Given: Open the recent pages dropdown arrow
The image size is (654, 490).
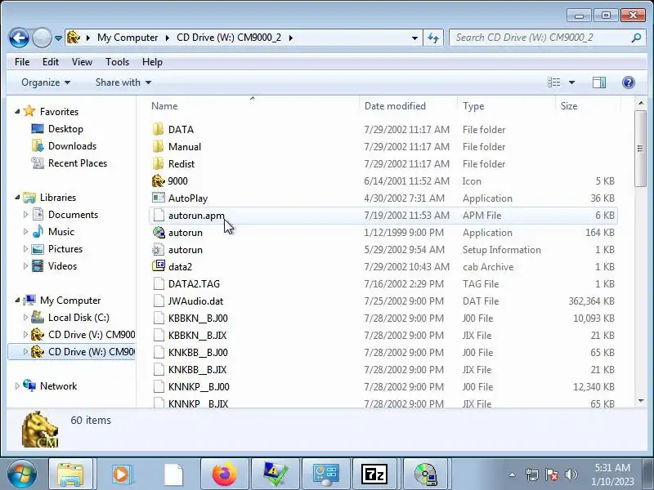Looking at the screenshot, I should coord(58,38).
